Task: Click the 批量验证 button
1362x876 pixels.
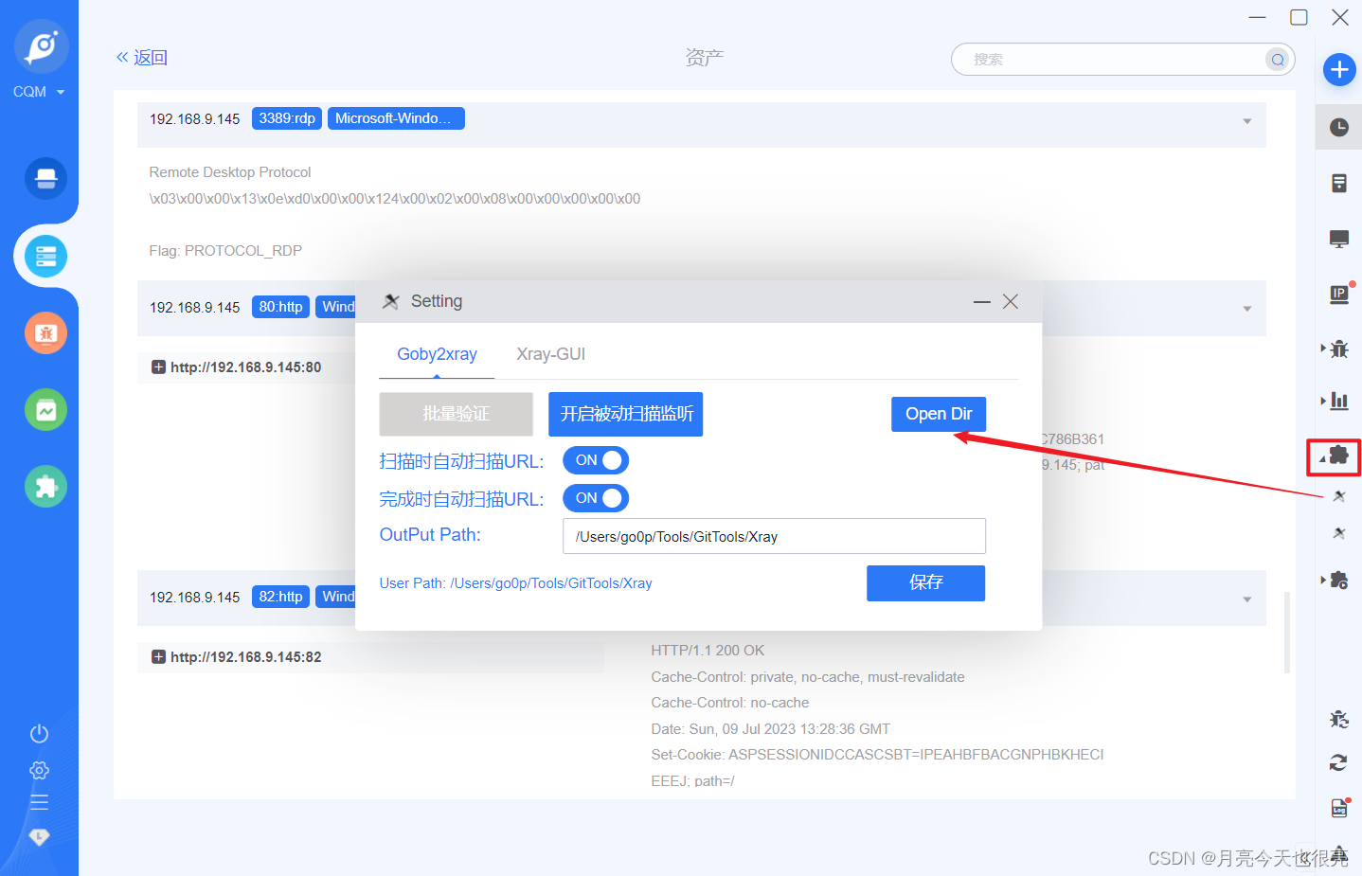Action: point(456,414)
